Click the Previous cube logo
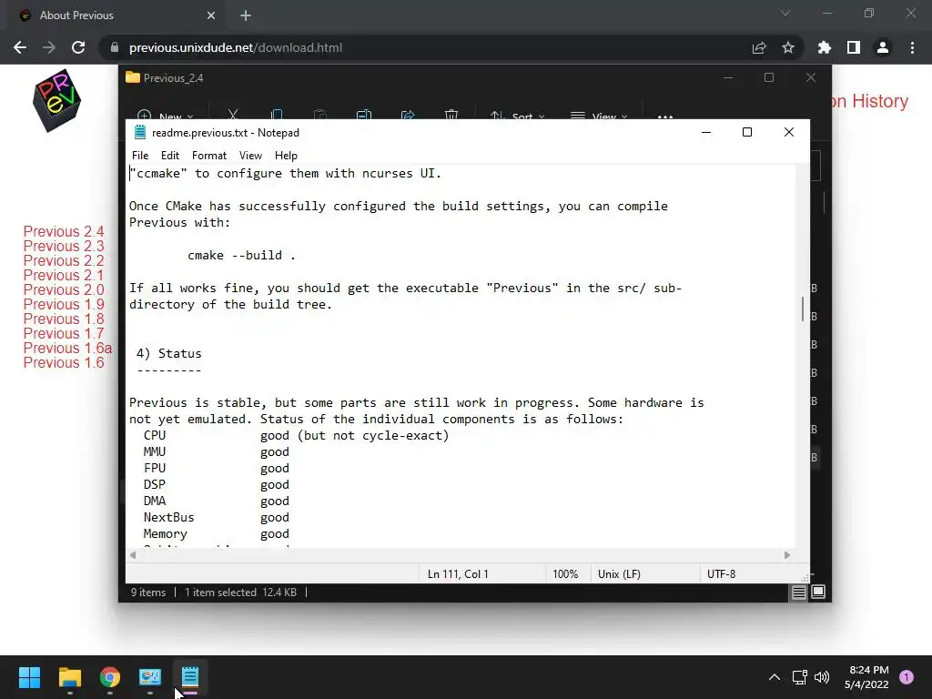Image resolution: width=932 pixels, height=699 pixels. [57, 100]
